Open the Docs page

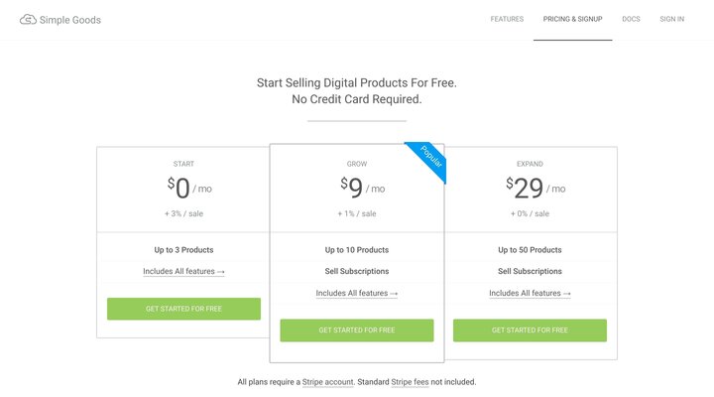click(631, 20)
